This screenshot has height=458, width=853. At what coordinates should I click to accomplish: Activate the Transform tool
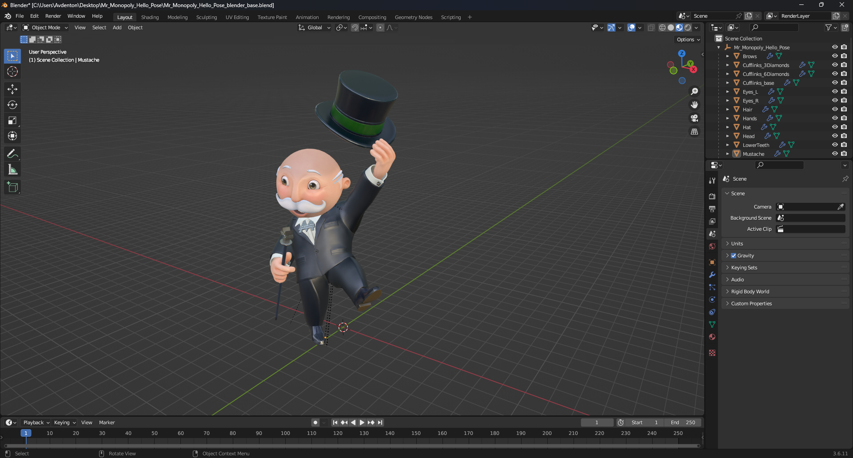(12, 136)
